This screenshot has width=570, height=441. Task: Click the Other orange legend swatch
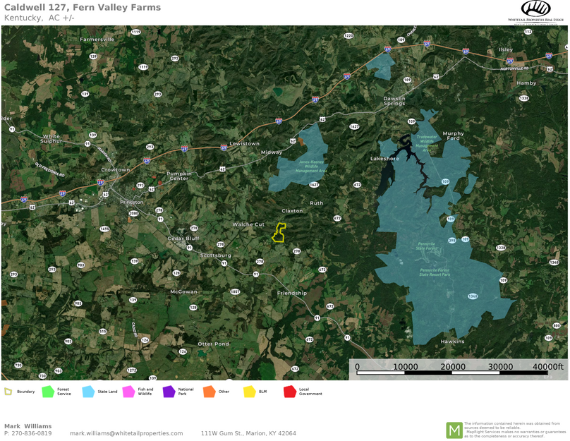pyautogui.click(x=210, y=390)
